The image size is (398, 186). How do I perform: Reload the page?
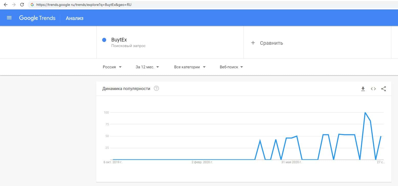coord(22,5)
